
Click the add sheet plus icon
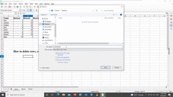tap(11, 89)
